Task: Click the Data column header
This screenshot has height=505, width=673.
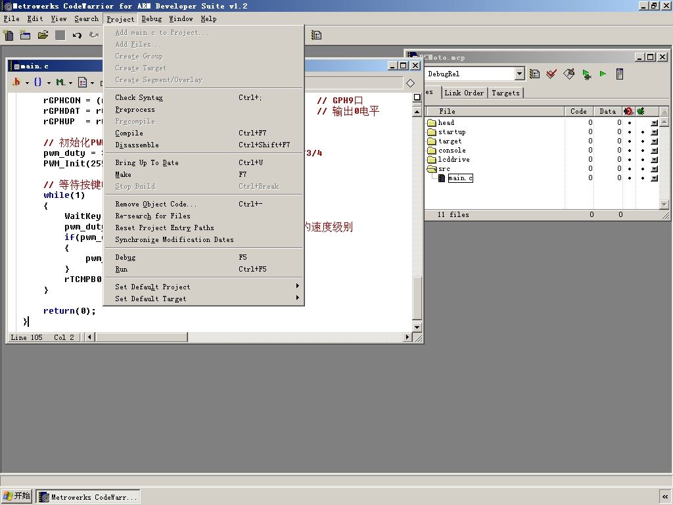Action: [x=608, y=111]
